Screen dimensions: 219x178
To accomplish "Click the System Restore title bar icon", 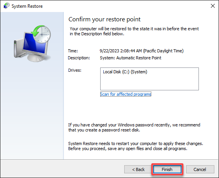I will [x=6, y=6].
